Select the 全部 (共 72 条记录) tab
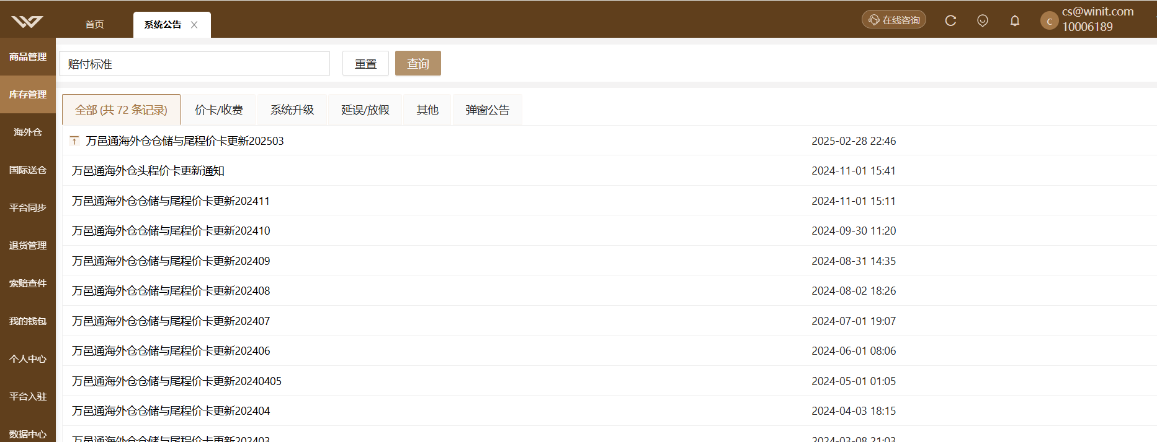Image resolution: width=1157 pixels, height=442 pixels. [x=121, y=110]
